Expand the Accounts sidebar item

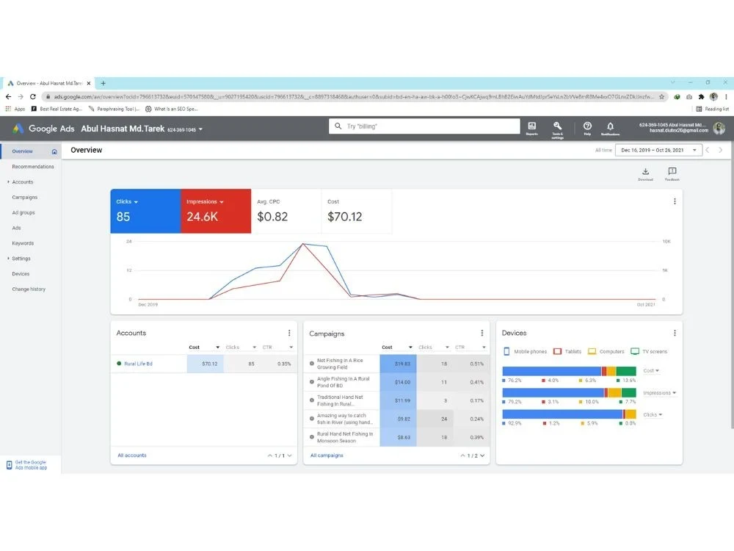pos(8,181)
